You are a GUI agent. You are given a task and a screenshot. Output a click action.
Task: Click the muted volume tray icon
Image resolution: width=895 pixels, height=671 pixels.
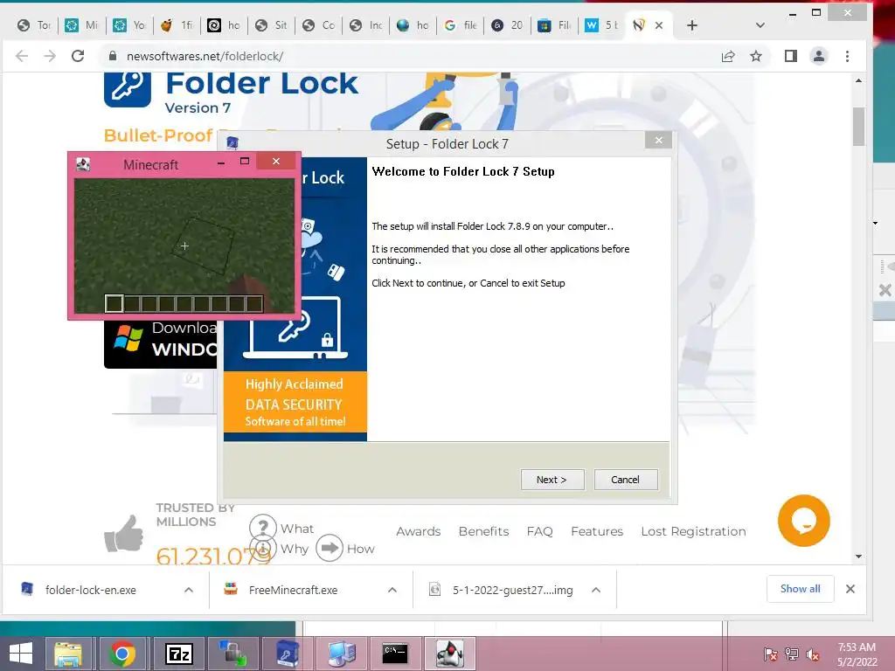coord(813,654)
